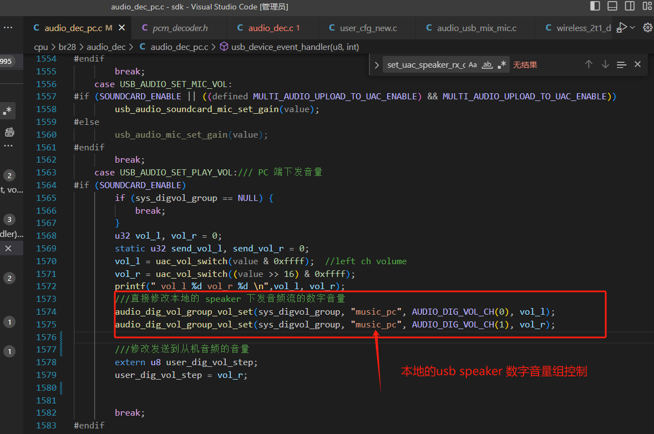The width and height of the screenshot is (654, 434).
Task: Switch to the audio_usb_mix_mic.c tab
Action: click(x=476, y=28)
